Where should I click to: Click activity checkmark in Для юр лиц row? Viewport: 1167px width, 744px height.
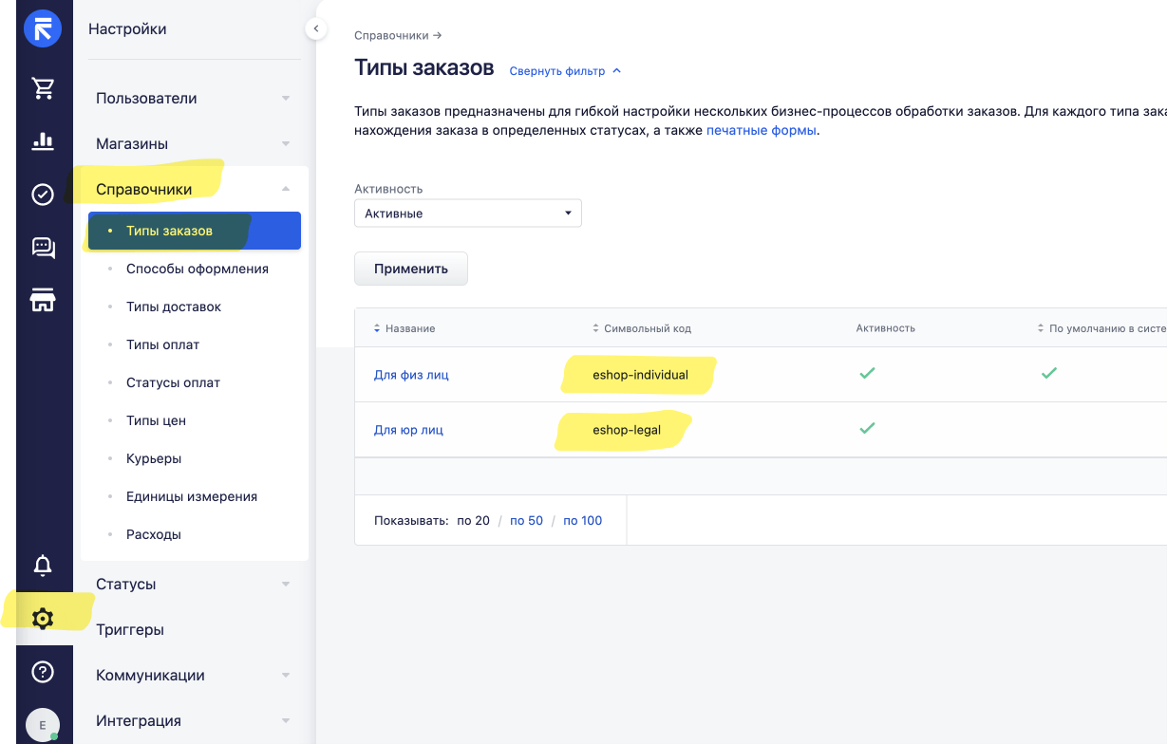tap(866, 429)
